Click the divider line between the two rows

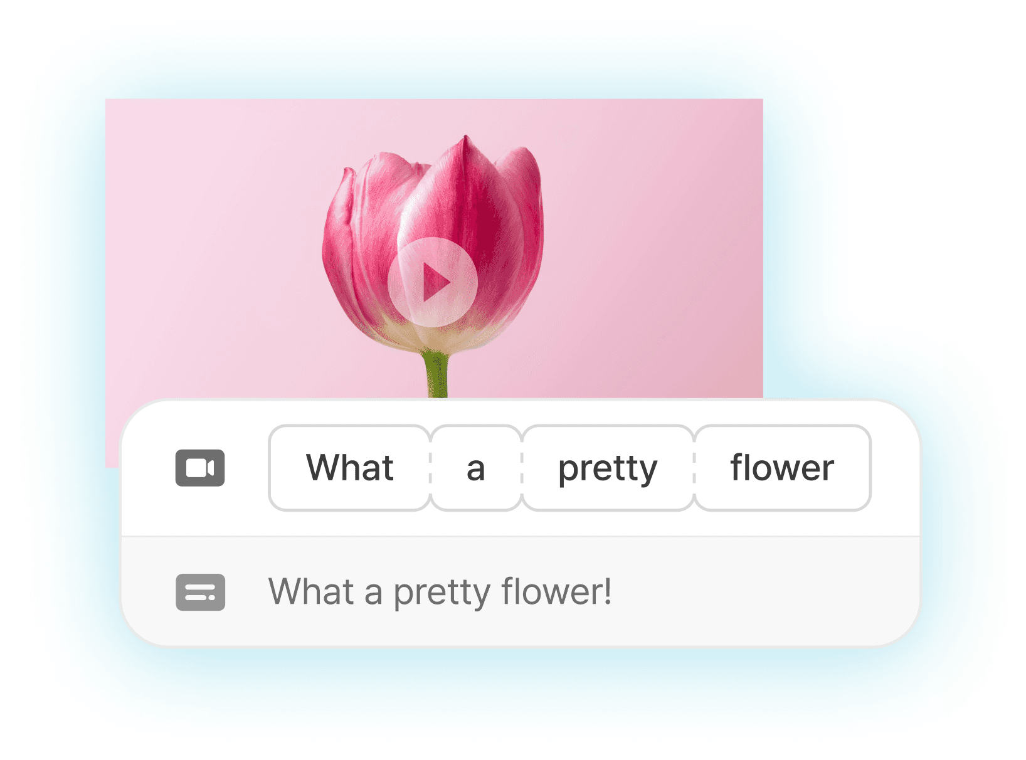pos(521,536)
